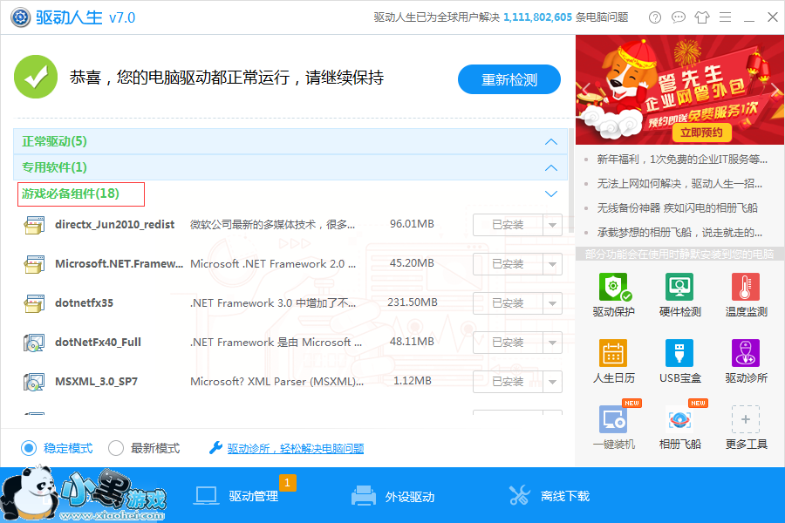Click the 重新检测 rescan button
The height and width of the screenshot is (523, 785).
pyautogui.click(x=509, y=79)
